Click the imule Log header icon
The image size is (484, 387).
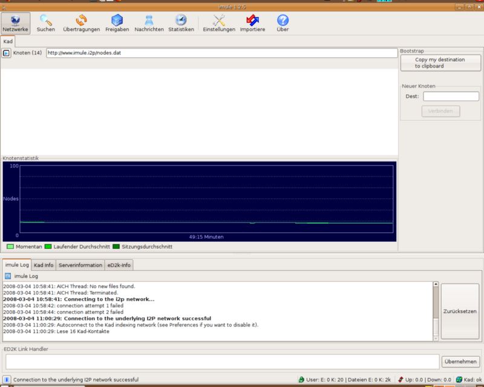[8, 276]
